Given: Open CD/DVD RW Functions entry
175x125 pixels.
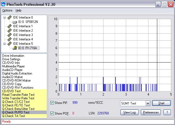Looking at the screenshot, I should 18,88.
